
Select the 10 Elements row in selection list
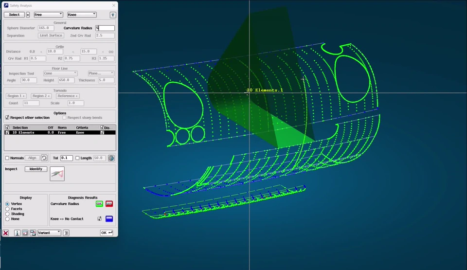(60, 133)
